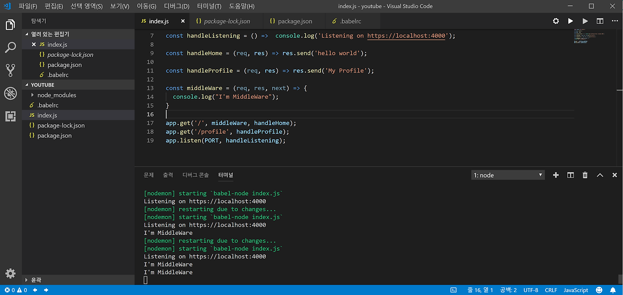Select the '1: node' terminal dropdown
623x295 pixels.
(508, 175)
